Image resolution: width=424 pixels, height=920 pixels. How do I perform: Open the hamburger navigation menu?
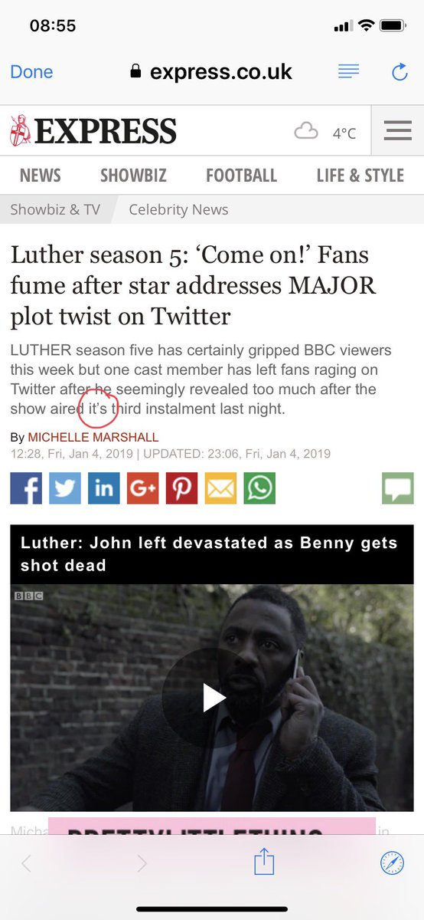coord(398,131)
